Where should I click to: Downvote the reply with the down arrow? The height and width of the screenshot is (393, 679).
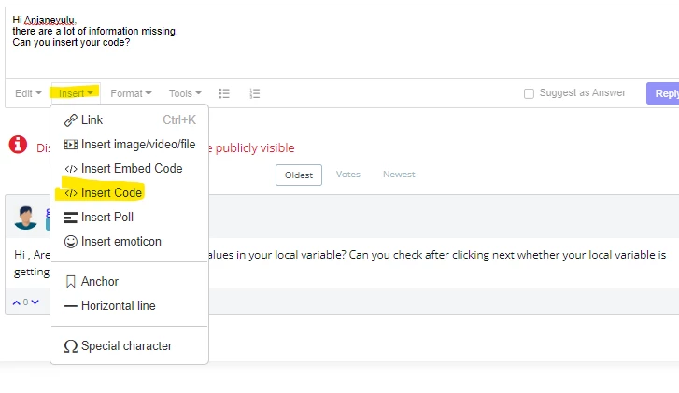tap(35, 302)
